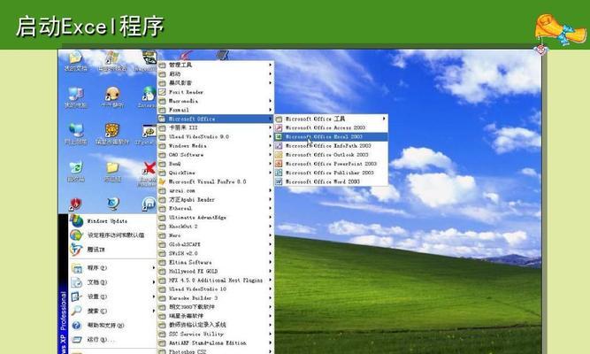Select the Internet Explorer desktop shortcut
Screen dimensions: 590x354
click(x=149, y=97)
